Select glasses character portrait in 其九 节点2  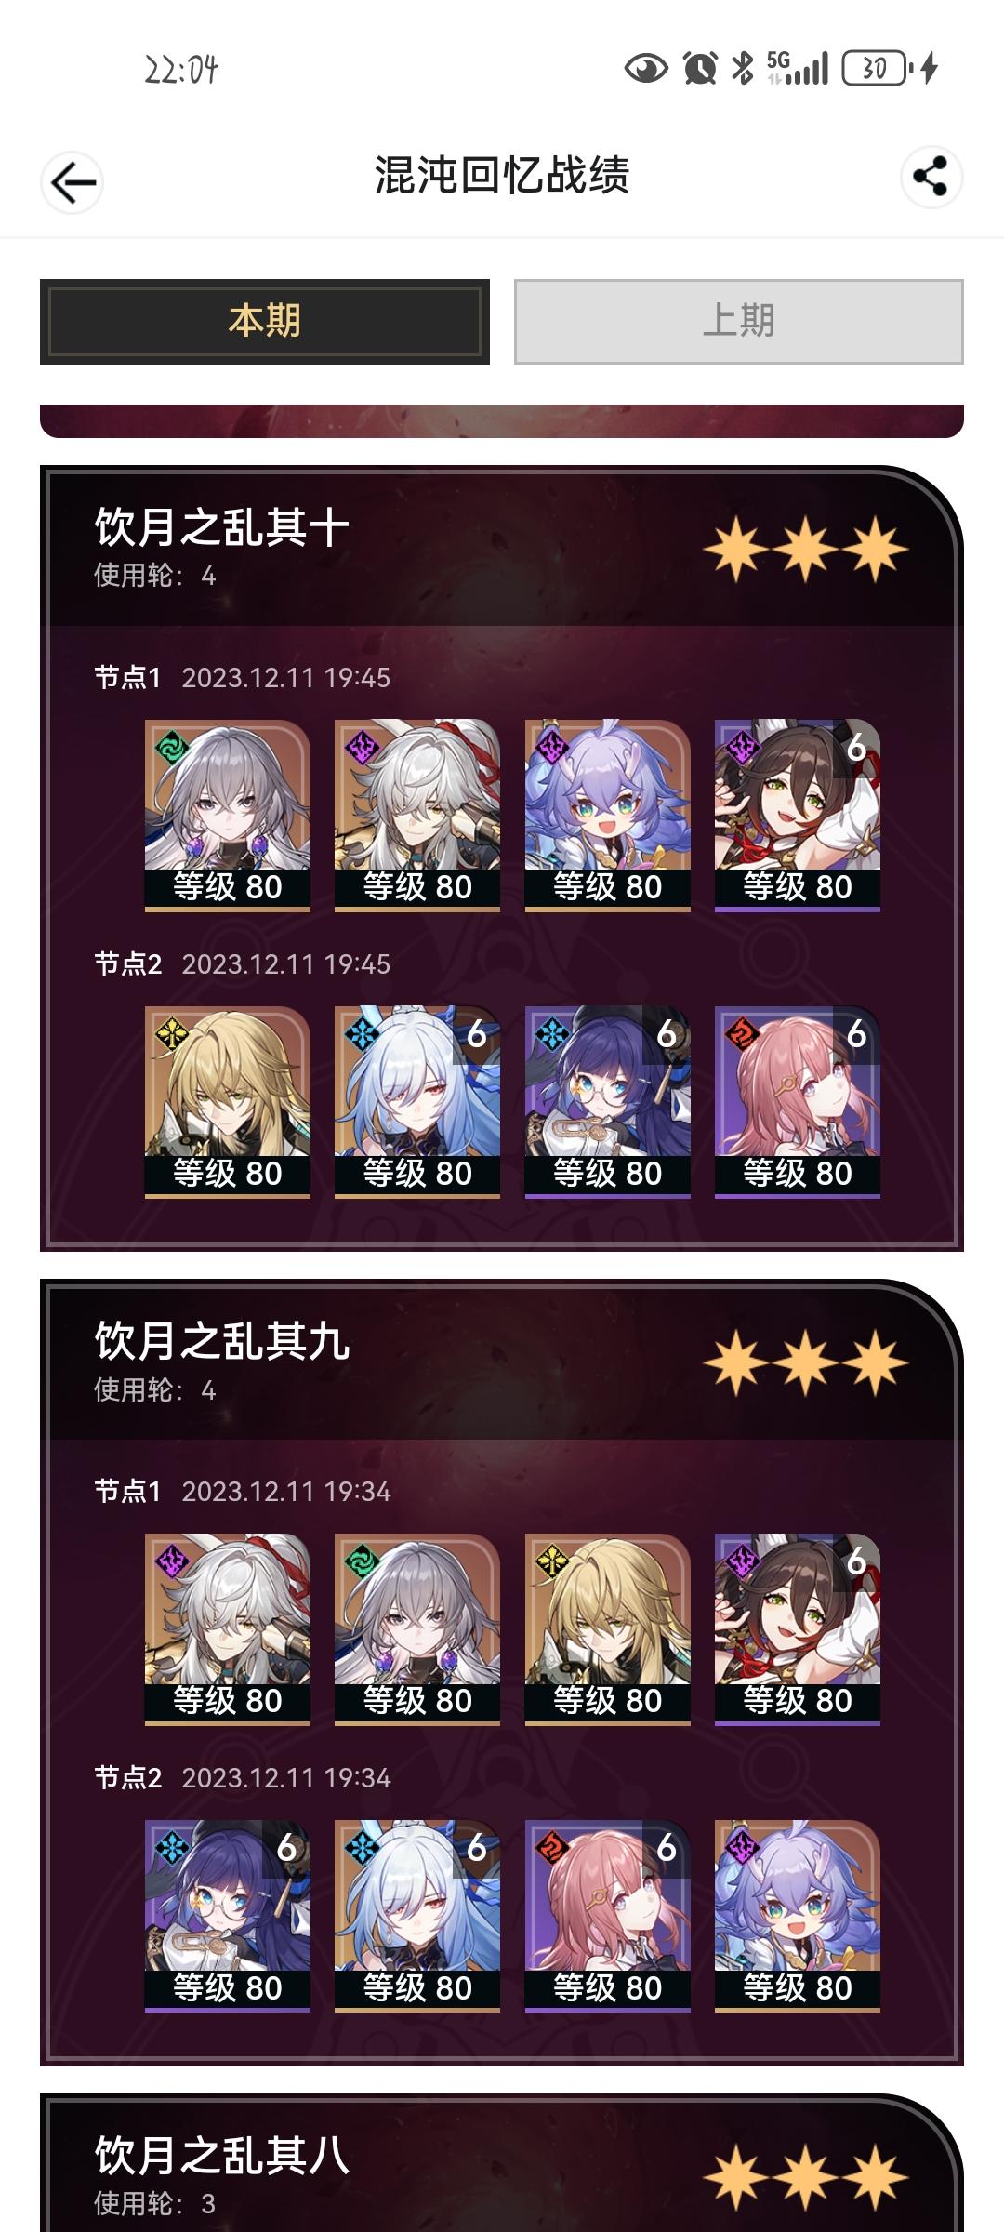[x=228, y=1916]
